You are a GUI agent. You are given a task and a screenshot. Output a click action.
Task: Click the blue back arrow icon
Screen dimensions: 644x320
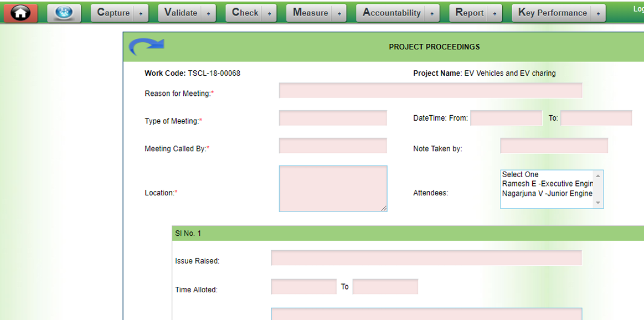tap(147, 47)
